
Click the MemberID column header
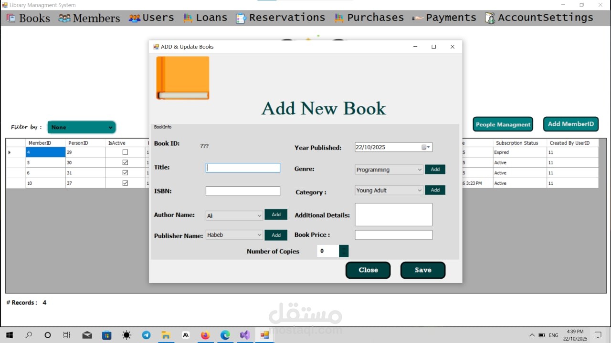click(x=45, y=143)
